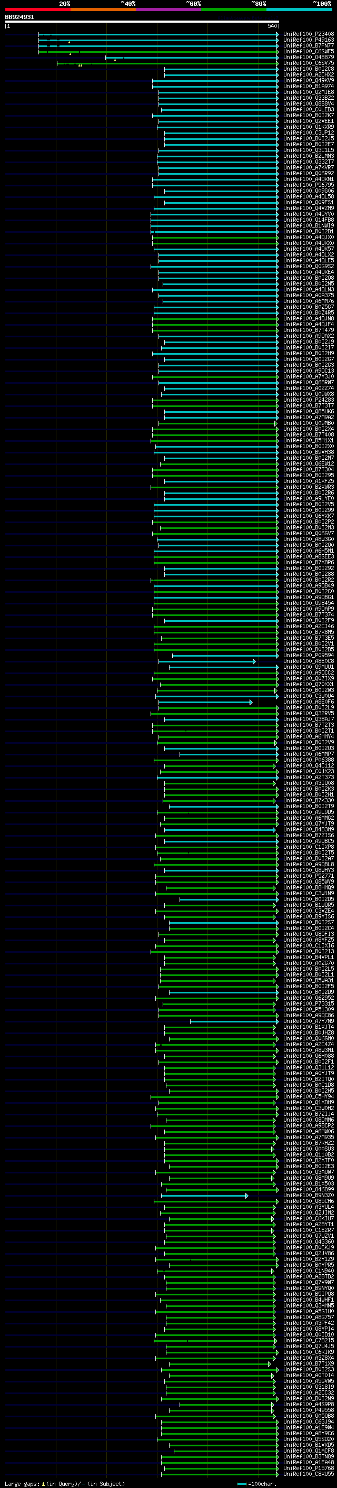Select the UniRef100_C0LEB3 label
The image size is (337, 1488).
[309, 110]
